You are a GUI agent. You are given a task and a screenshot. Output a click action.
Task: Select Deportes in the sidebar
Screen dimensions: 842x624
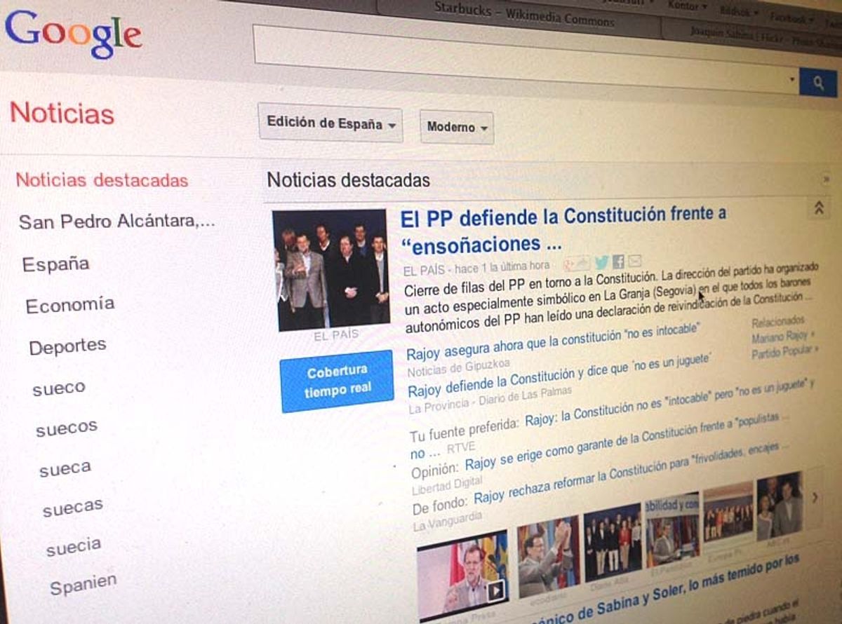pyautogui.click(x=67, y=346)
